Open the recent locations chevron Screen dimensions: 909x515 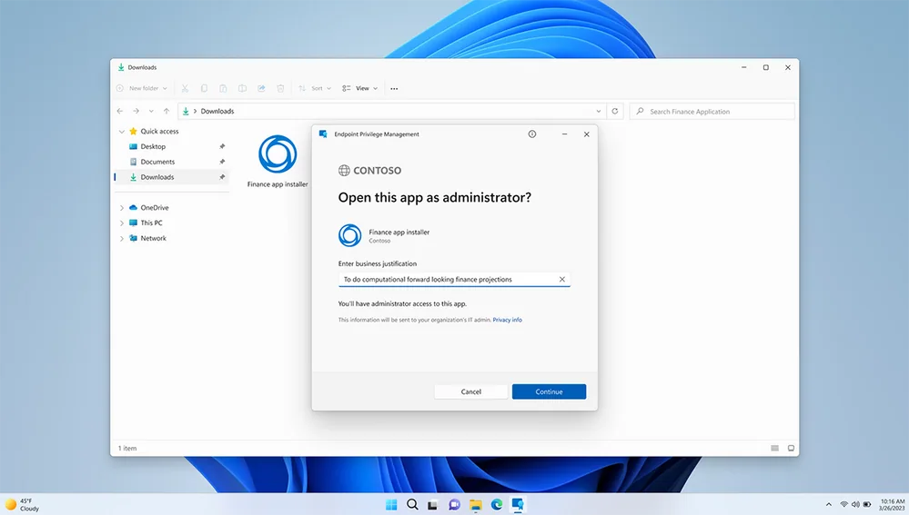151,111
